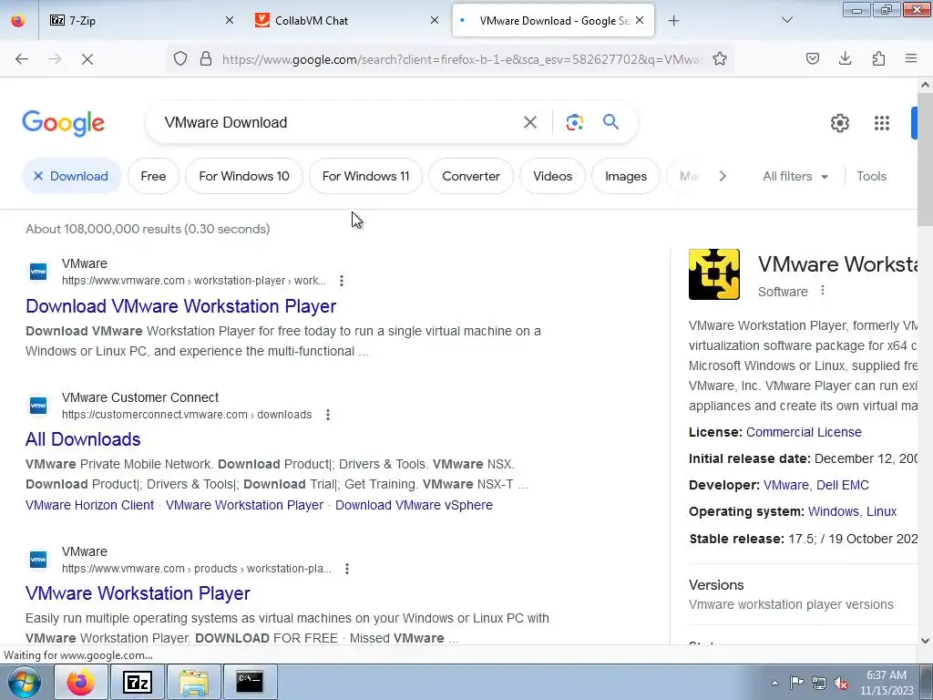933x700 pixels.
Task: Open the Firefox downloads panel
Action: 845,58
